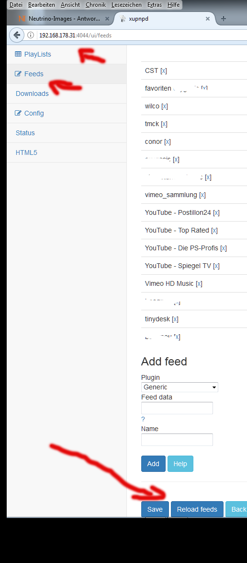Viewport: 247px width, 563px height.
Task: Remove the tinydesk feed via [x]
Action: [x=175, y=319]
